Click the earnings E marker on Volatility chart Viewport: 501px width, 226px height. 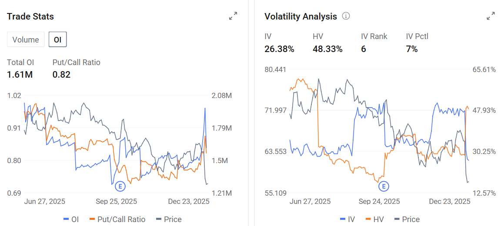pos(384,187)
